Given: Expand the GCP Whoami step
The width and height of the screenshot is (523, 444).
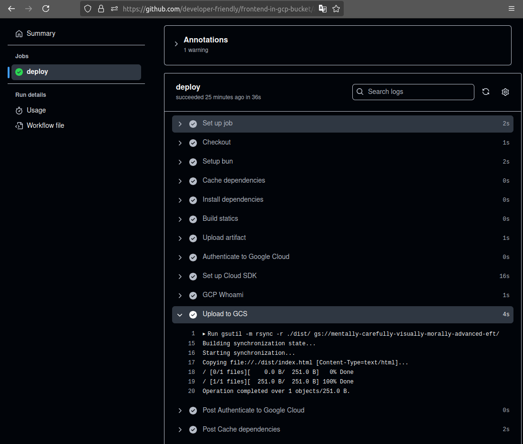Looking at the screenshot, I should tap(180, 296).
